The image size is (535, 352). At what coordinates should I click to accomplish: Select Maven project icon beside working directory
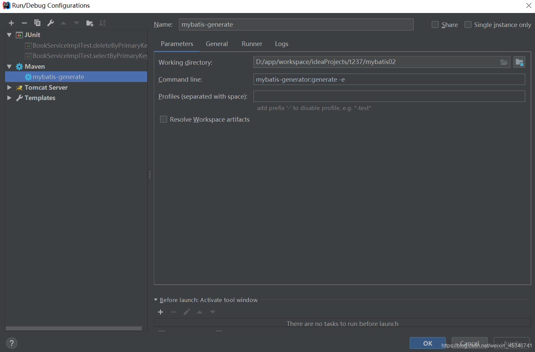pyautogui.click(x=519, y=62)
